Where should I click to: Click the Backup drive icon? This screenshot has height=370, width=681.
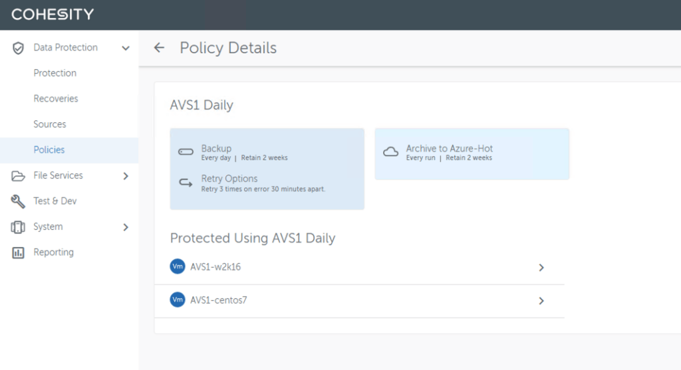coord(186,152)
